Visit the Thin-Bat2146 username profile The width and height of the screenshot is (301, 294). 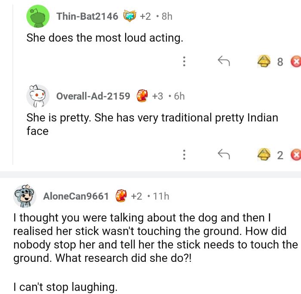pos(87,16)
